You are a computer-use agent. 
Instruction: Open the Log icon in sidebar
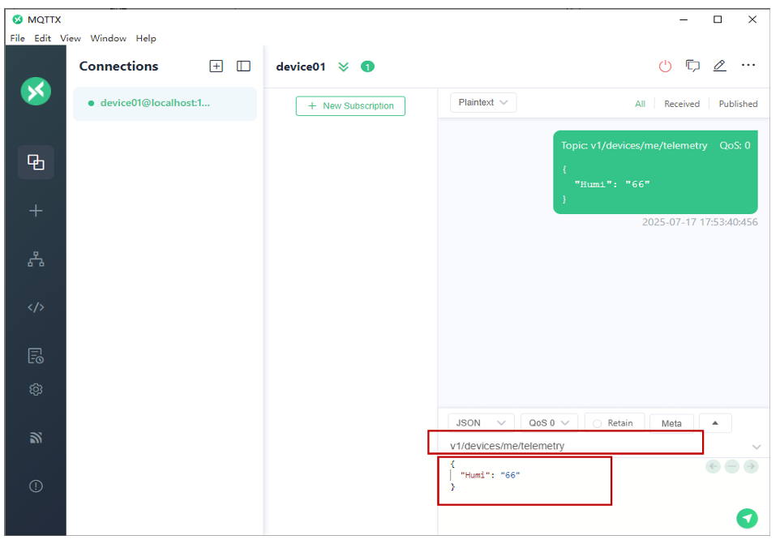click(36, 356)
